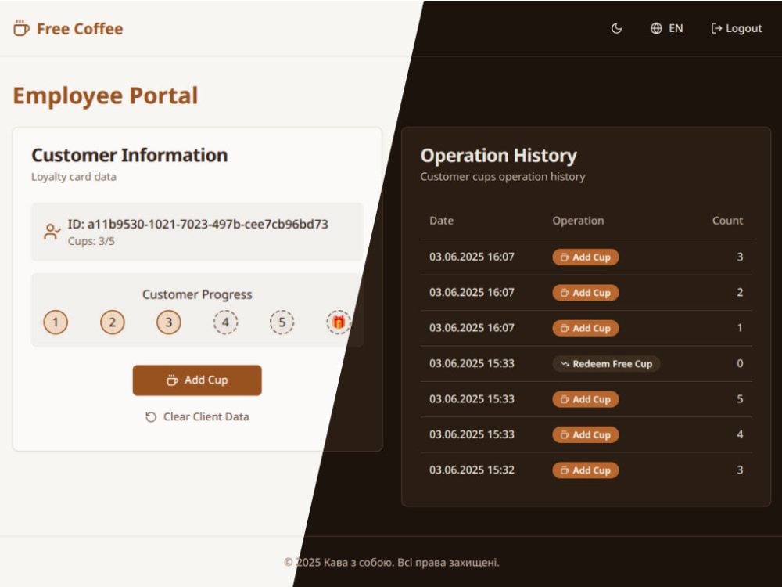Click the customer user icon beside the ID
782x587 pixels.
52,232
